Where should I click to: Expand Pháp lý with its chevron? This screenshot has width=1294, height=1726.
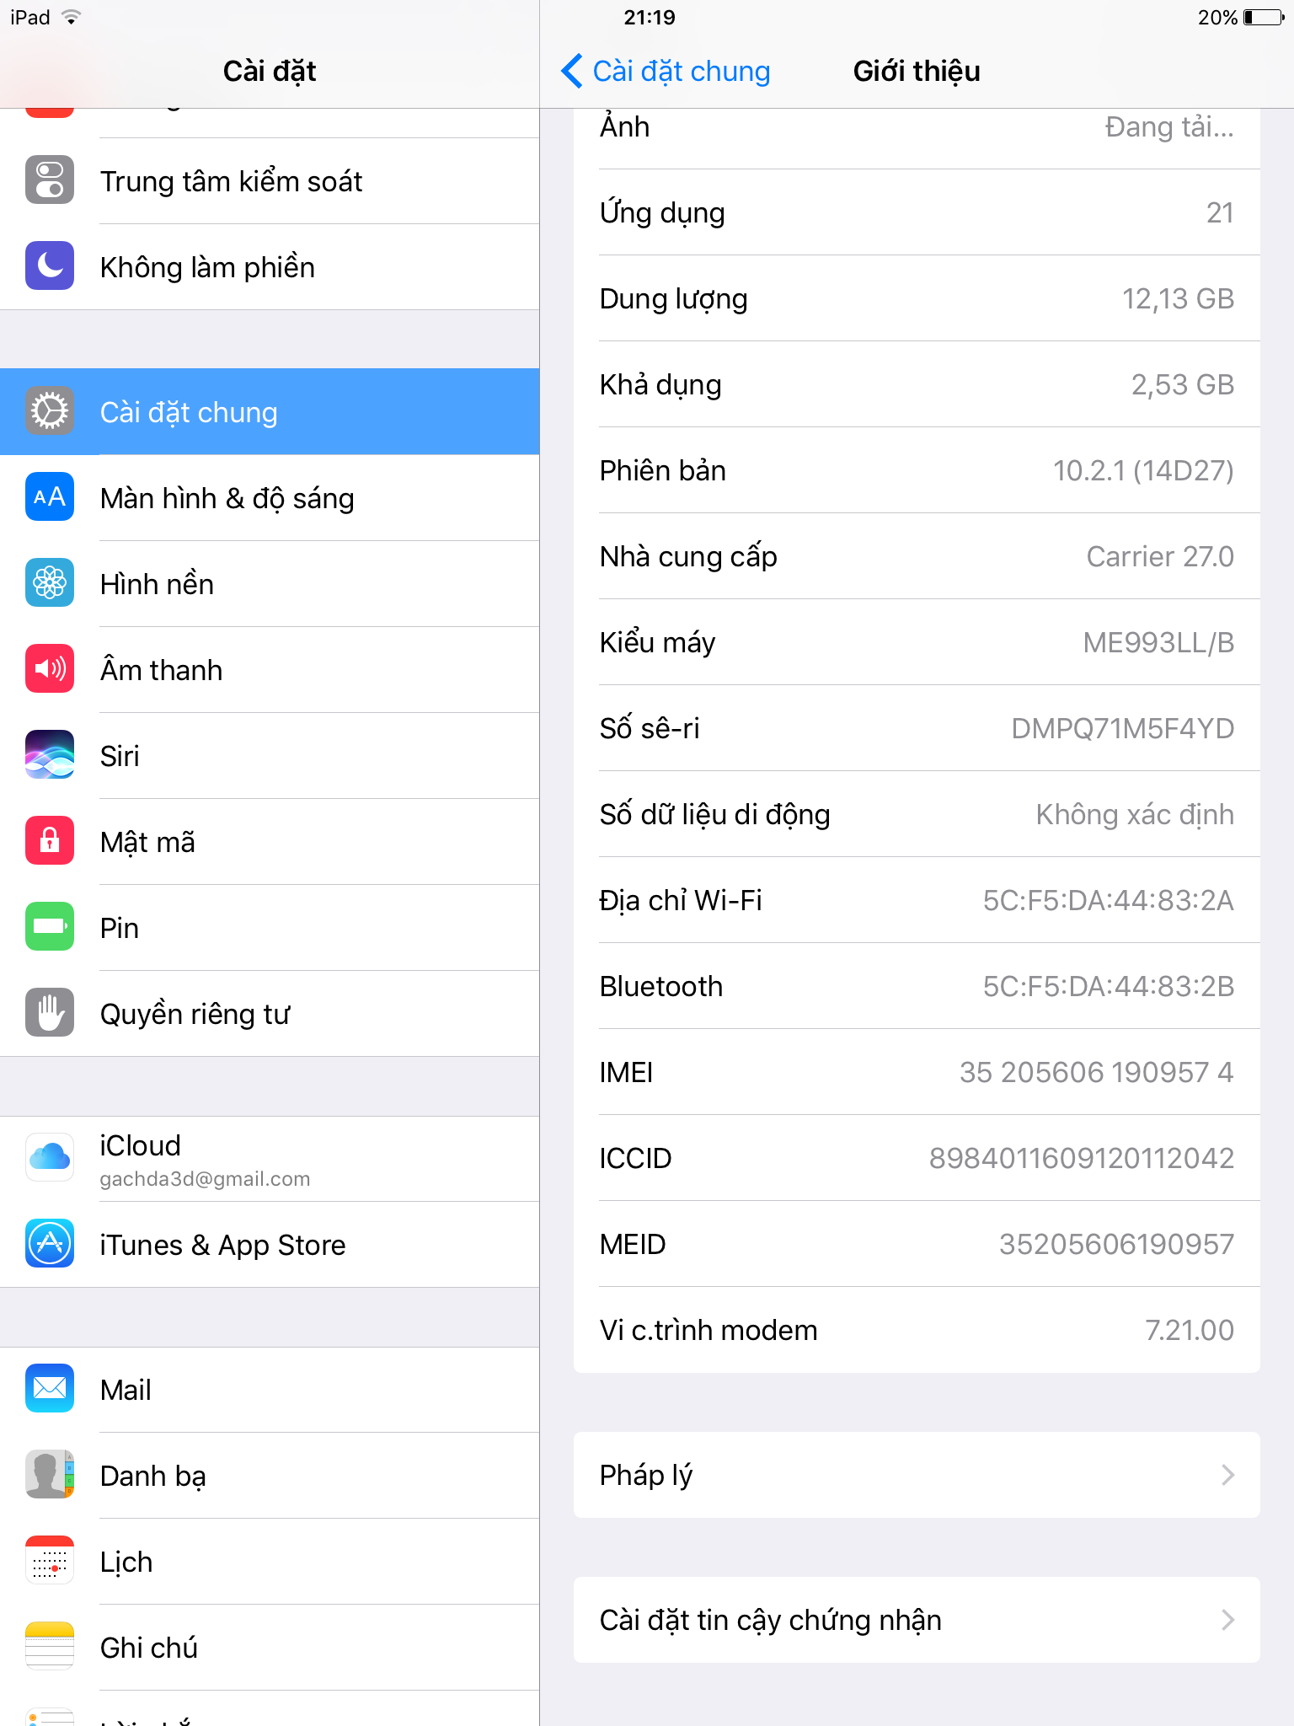pos(1227,1475)
